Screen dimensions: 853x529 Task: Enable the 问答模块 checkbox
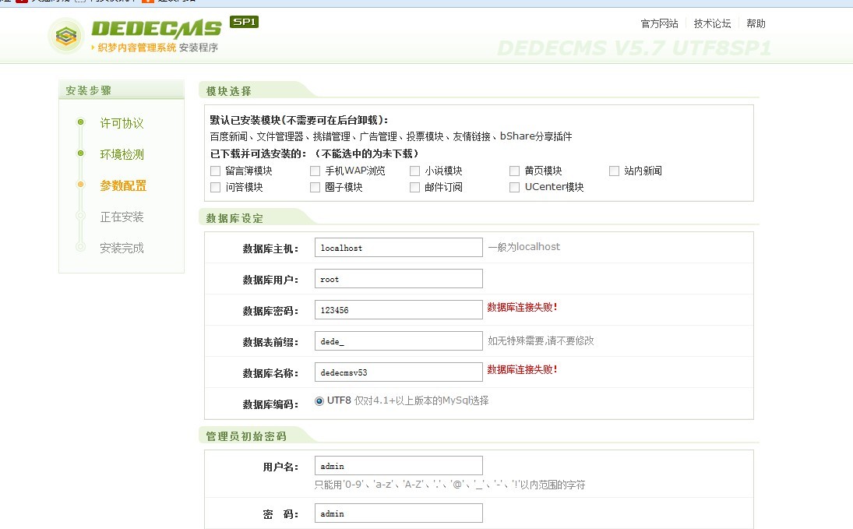[x=216, y=187]
